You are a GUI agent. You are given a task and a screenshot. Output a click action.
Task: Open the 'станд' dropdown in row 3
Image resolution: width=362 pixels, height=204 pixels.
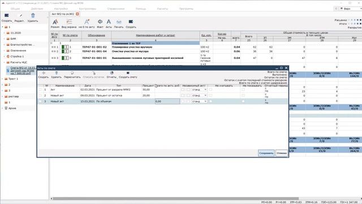200,101
